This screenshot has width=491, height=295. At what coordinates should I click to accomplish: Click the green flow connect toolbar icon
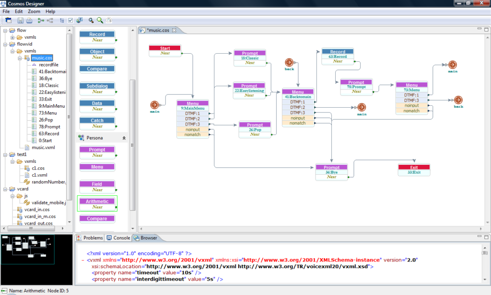pos(41,20)
